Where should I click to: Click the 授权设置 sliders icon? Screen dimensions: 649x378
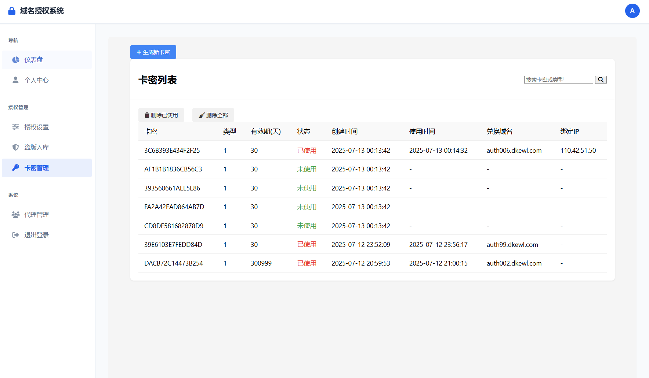click(15, 127)
